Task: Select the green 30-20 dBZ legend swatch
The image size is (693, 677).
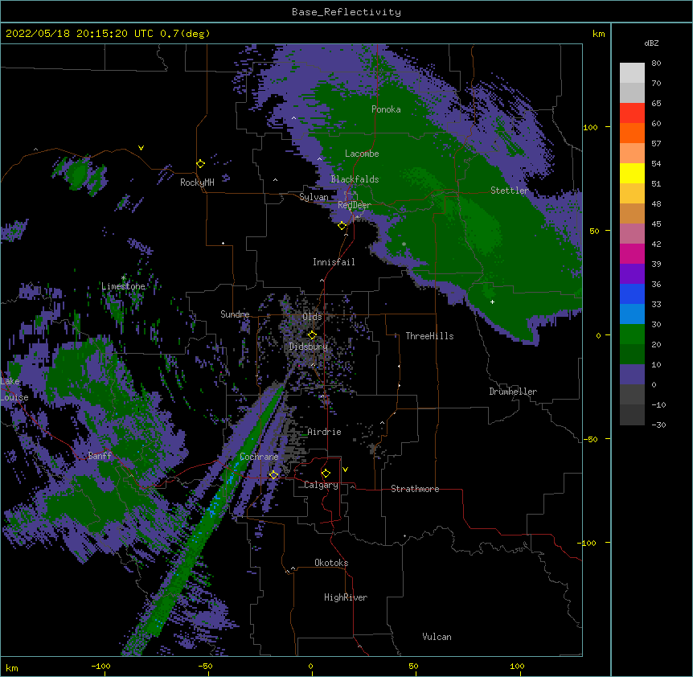Action: coord(632,334)
